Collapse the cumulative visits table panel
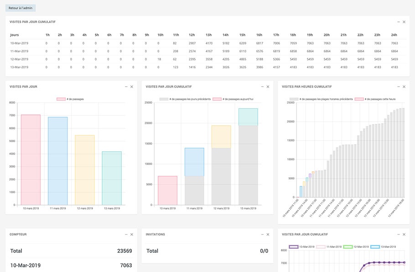 [399, 22]
